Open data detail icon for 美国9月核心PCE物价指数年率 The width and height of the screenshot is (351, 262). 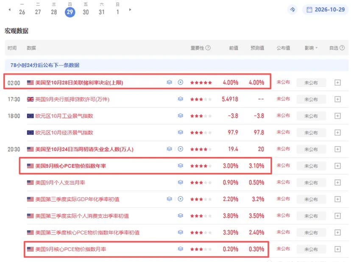click(x=181, y=165)
